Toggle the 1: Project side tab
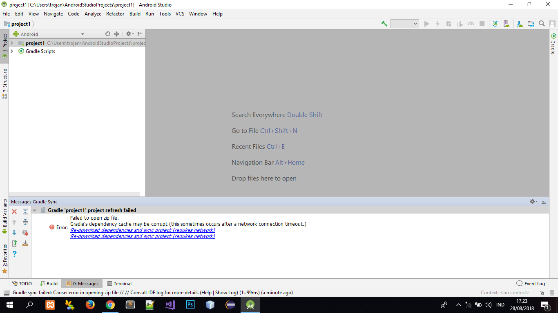The width and height of the screenshot is (558, 313). 4,46
